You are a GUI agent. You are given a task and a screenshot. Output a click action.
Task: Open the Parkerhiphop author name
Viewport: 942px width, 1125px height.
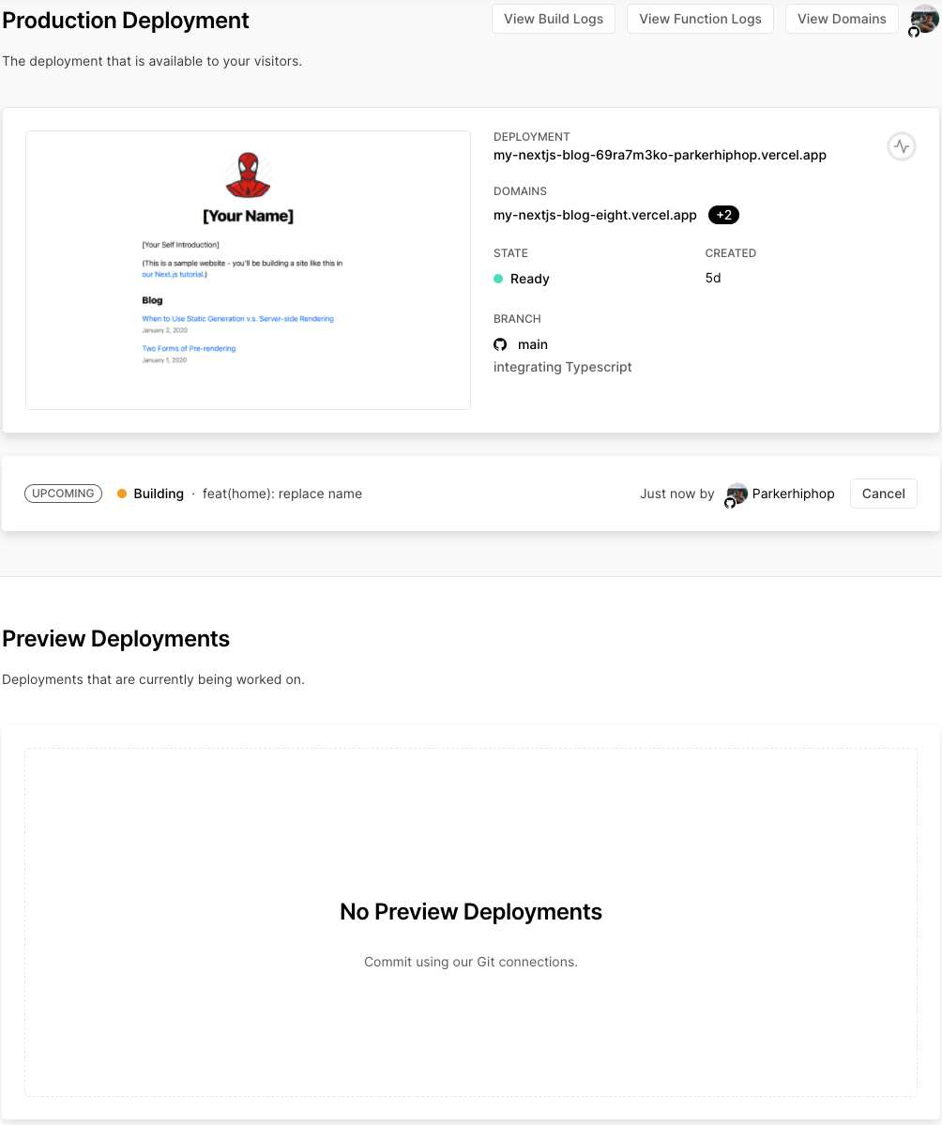[x=793, y=494]
